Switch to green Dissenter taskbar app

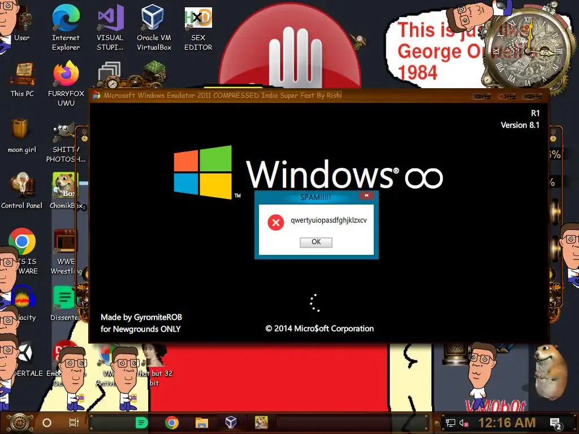(x=141, y=423)
